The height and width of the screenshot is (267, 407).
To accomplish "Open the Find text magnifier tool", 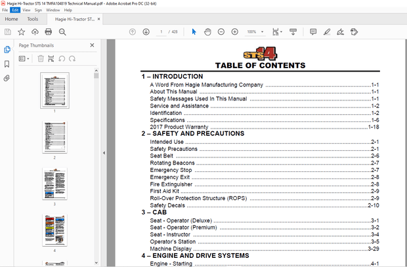I will tap(62, 32).
